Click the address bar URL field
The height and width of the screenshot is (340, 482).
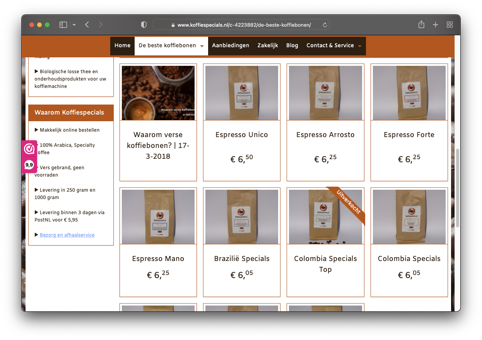(x=241, y=25)
